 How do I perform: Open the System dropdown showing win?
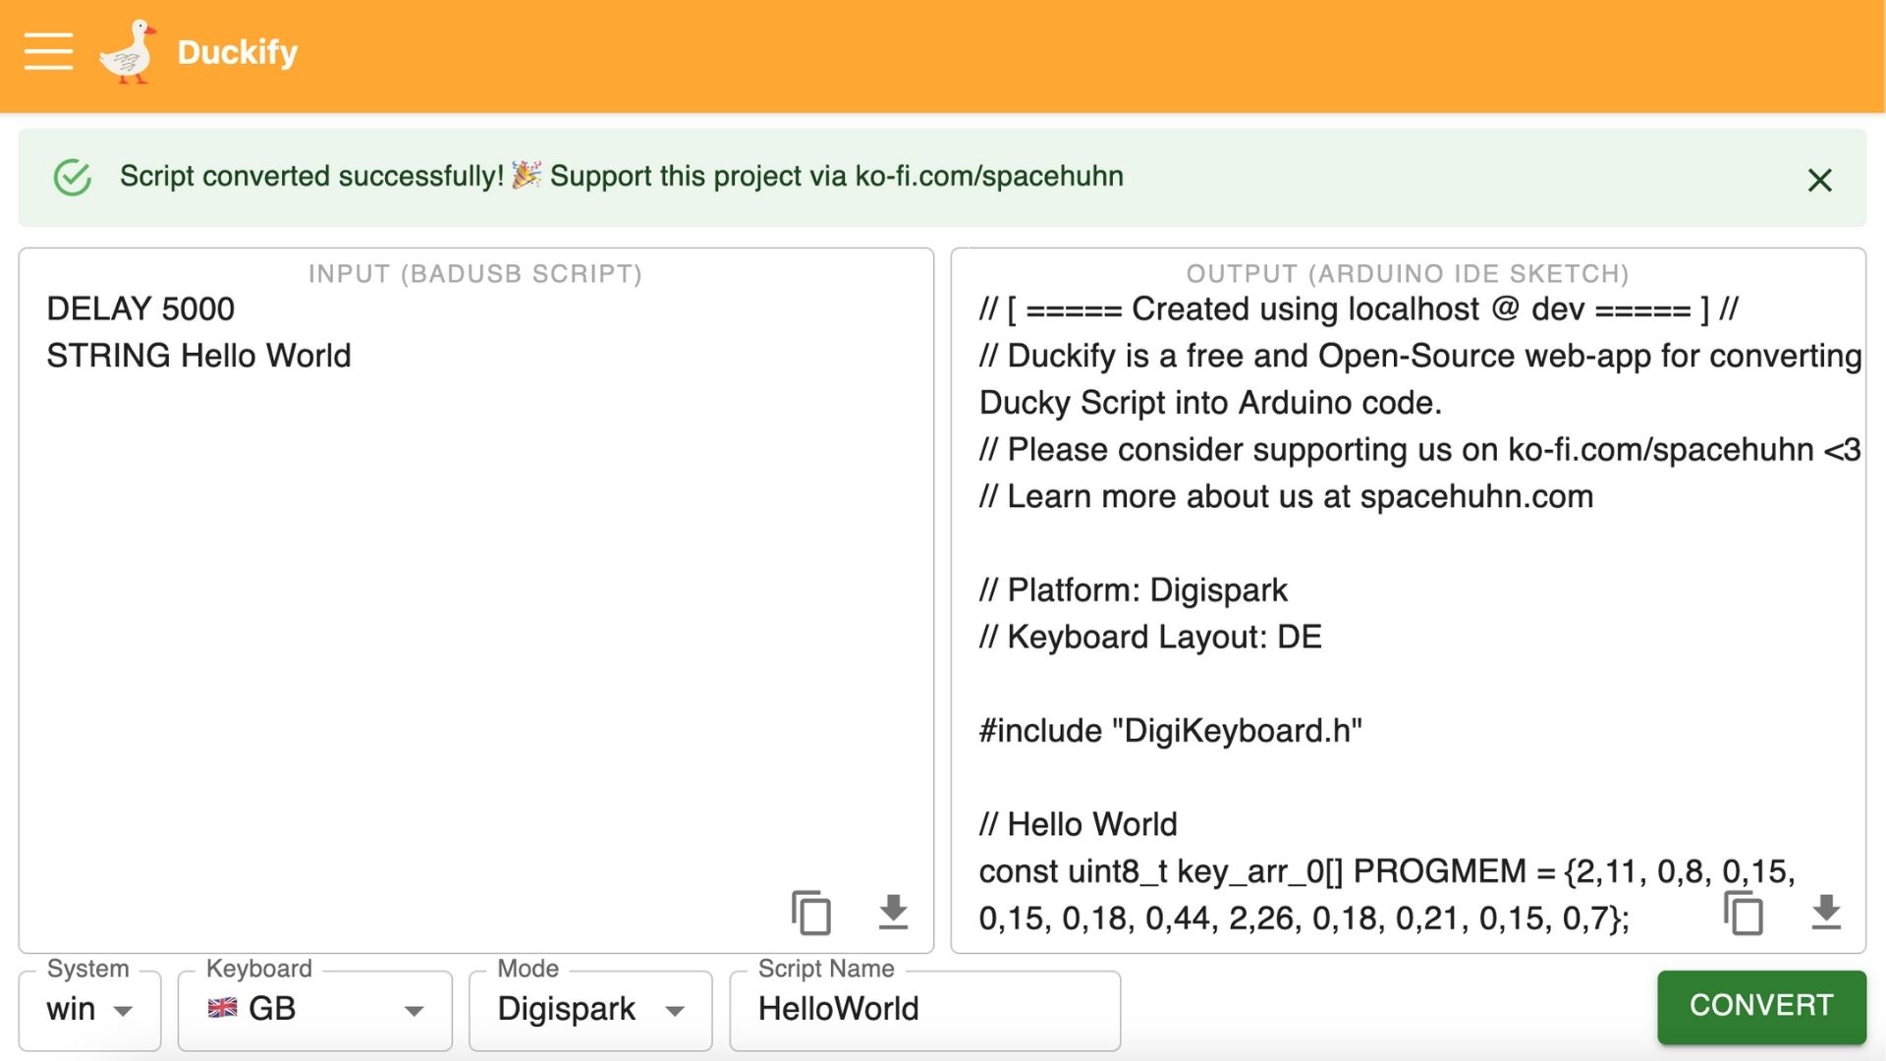coord(89,1010)
